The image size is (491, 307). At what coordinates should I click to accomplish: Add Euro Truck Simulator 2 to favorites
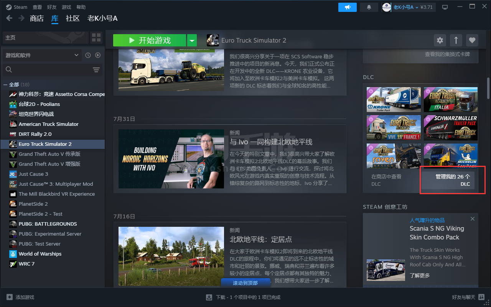(x=472, y=40)
